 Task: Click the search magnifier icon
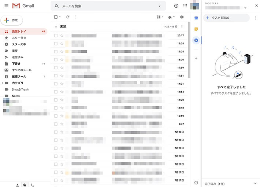(x=56, y=6)
